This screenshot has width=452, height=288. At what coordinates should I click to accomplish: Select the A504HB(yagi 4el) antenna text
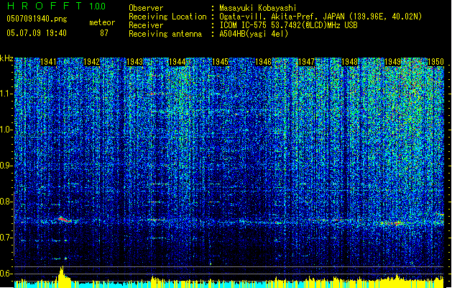click(x=254, y=34)
